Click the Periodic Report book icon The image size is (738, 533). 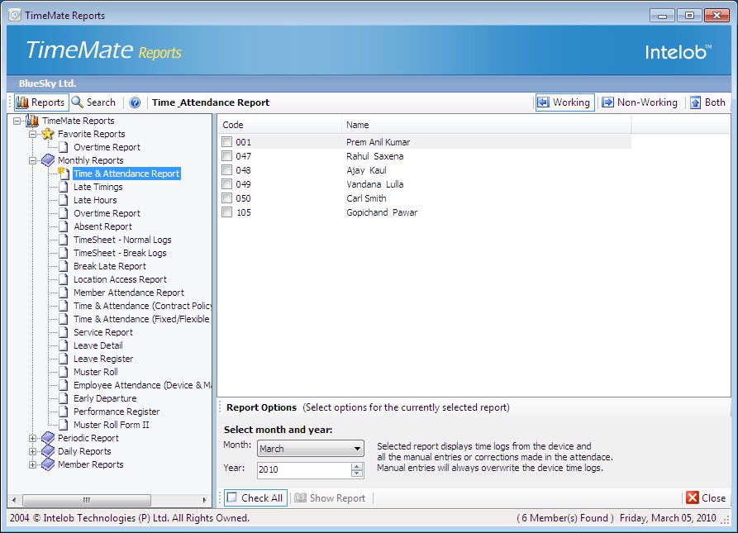[48, 438]
